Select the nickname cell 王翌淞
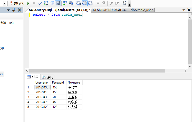Screen dimensions: 192x122 (74, 97)
